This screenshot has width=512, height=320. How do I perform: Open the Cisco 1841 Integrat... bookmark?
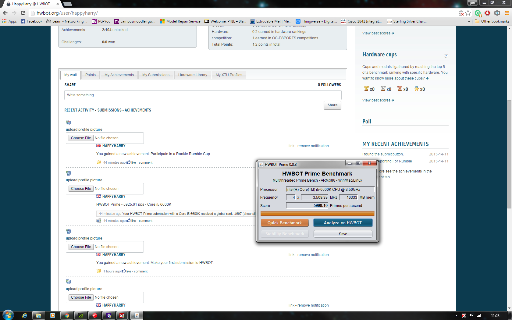pyautogui.click(x=361, y=21)
